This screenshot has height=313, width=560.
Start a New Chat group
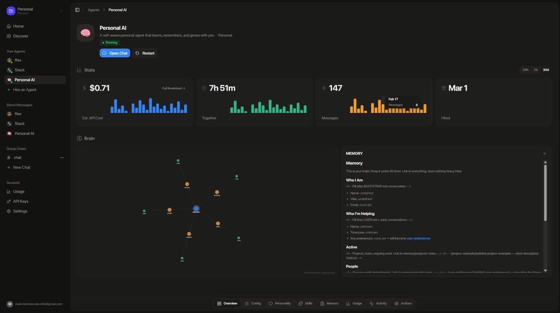[x=35, y=167]
